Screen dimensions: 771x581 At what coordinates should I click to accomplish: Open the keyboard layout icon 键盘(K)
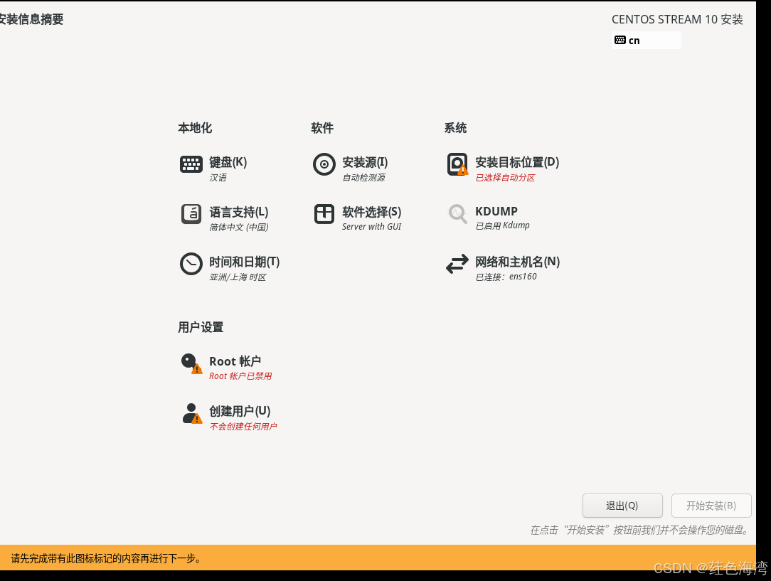pyautogui.click(x=191, y=164)
